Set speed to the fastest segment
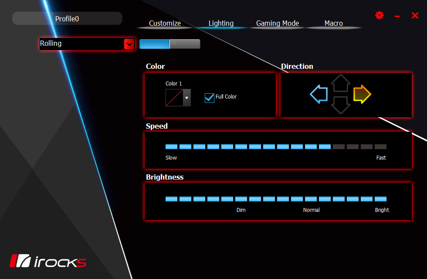The image size is (427, 279). point(380,146)
